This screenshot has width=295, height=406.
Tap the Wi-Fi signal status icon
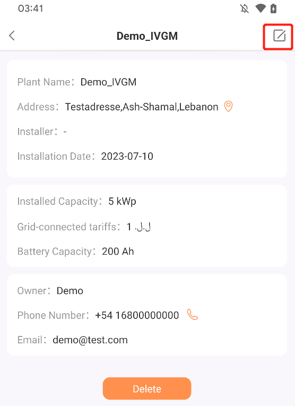pos(261,8)
